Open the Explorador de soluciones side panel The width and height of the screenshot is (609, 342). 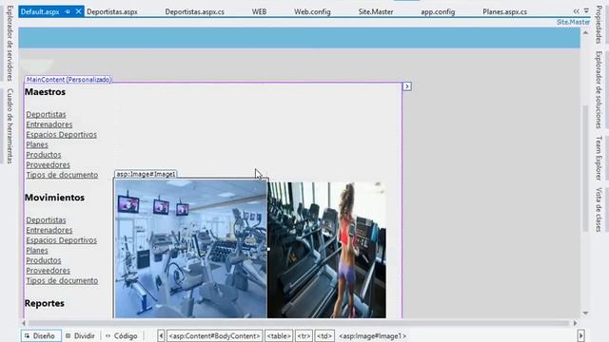[x=599, y=90]
